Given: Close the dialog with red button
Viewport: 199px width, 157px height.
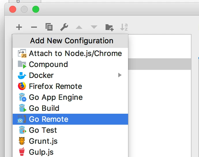Looking at the screenshot, I should point(13,9).
